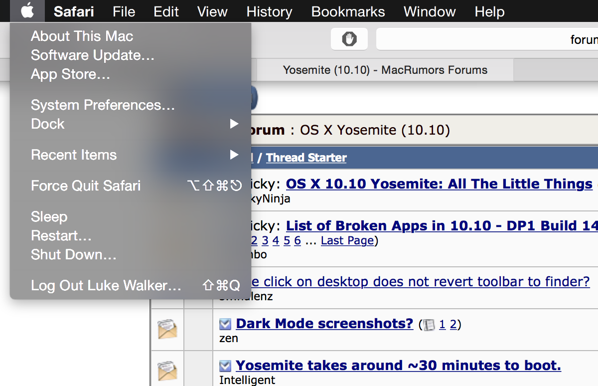Click the Apple logo menu icon
The width and height of the screenshot is (598, 386).
(27, 10)
